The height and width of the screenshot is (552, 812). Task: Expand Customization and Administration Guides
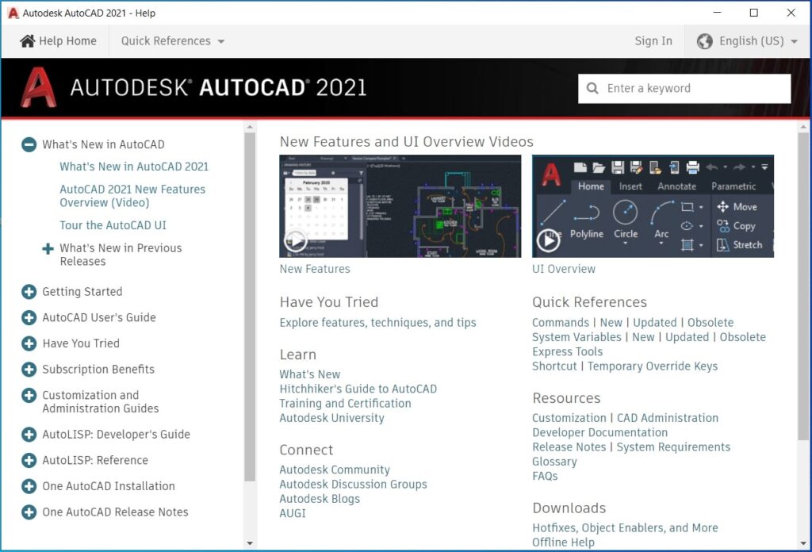click(x=29, y=396)
